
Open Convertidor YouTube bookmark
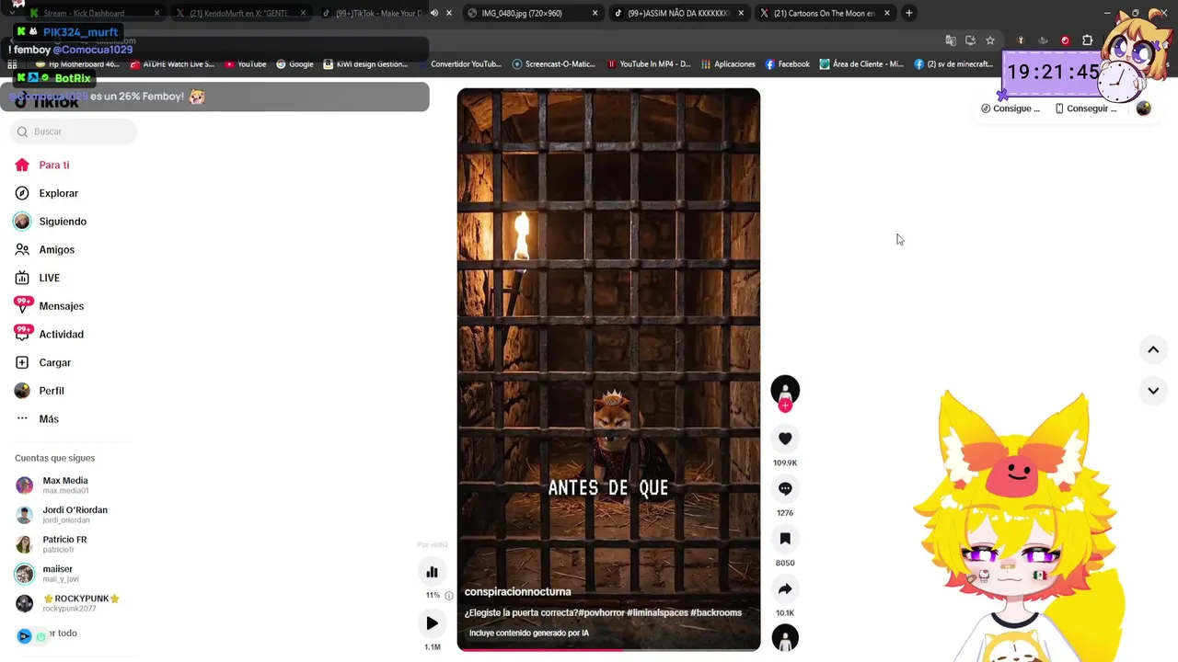tap(460, 64)
